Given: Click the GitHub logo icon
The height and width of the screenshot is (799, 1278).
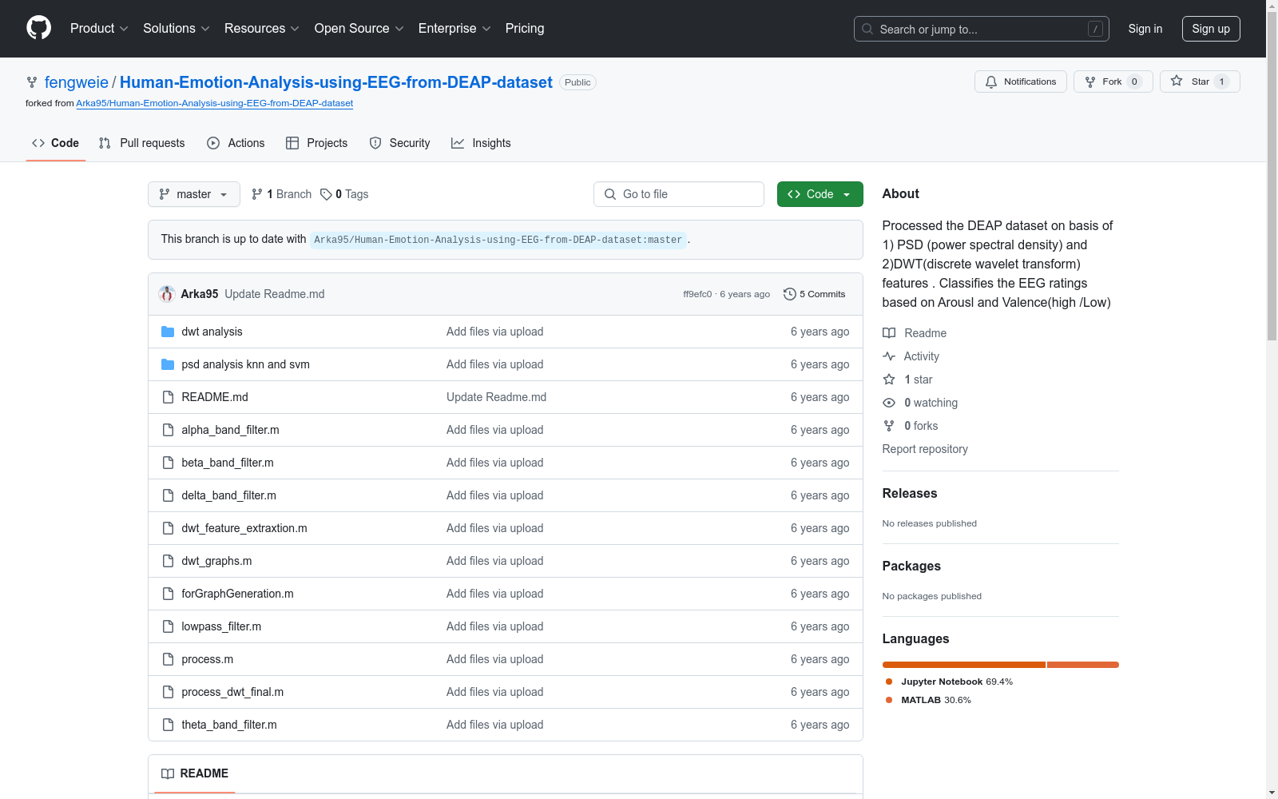Looking at the screenshot, I should pos(38,28).
